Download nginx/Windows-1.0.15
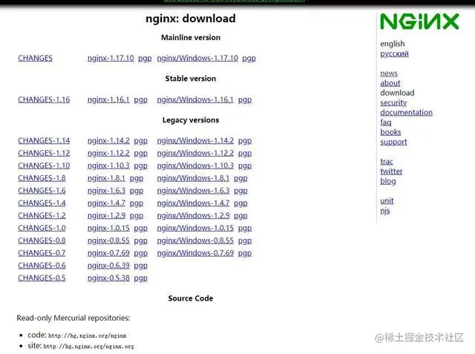The height and width of the screenshot is (354, 475). click(x=195, y=228)
